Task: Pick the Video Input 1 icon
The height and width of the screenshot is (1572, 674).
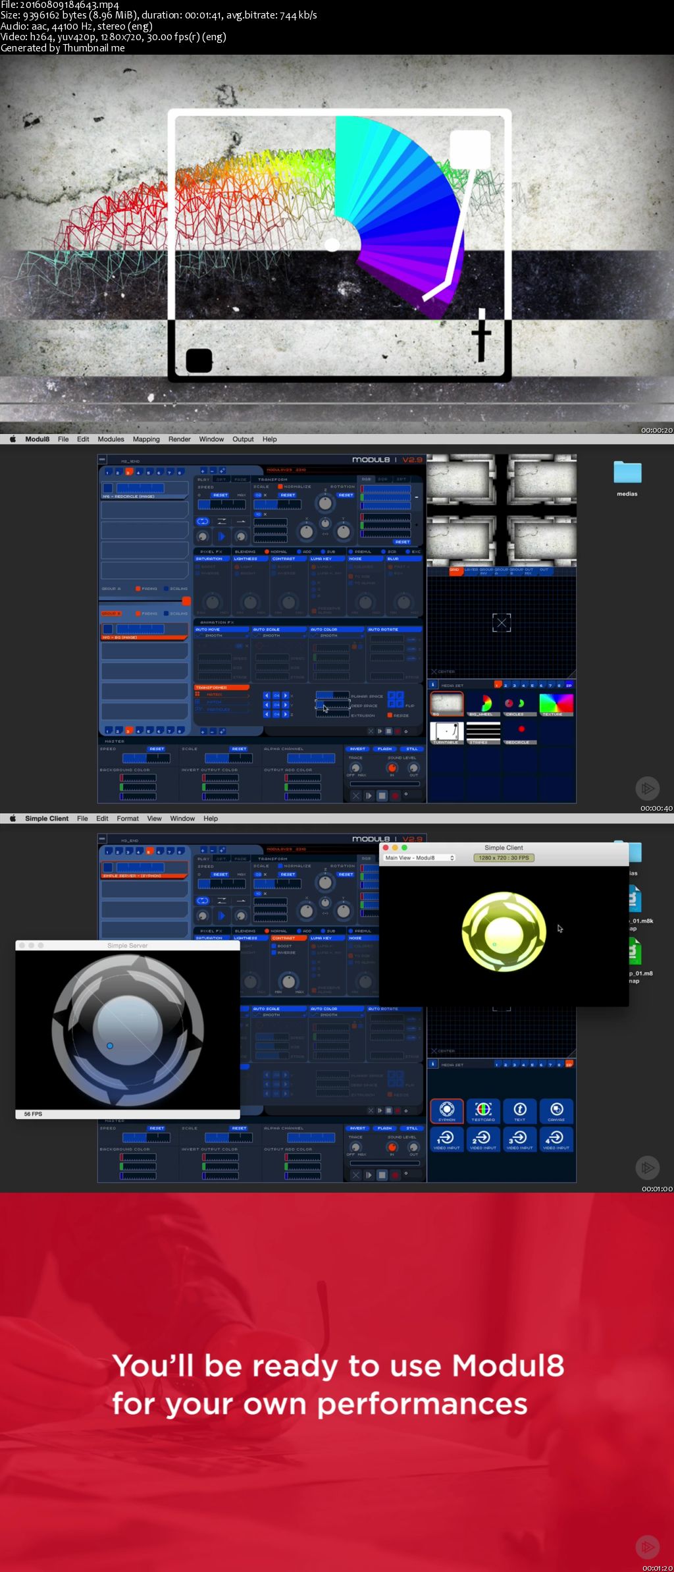Action: pos(447,1139)
